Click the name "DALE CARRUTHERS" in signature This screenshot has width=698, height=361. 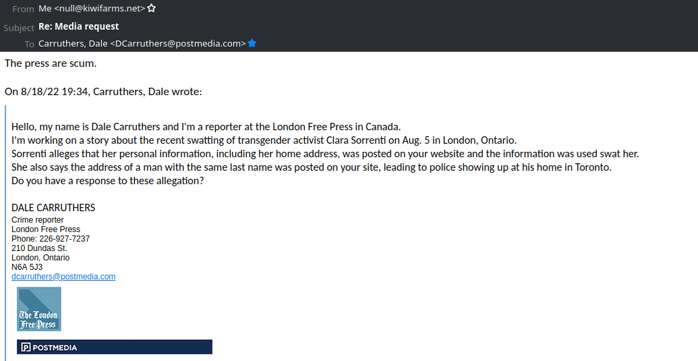tap(53, 208)
